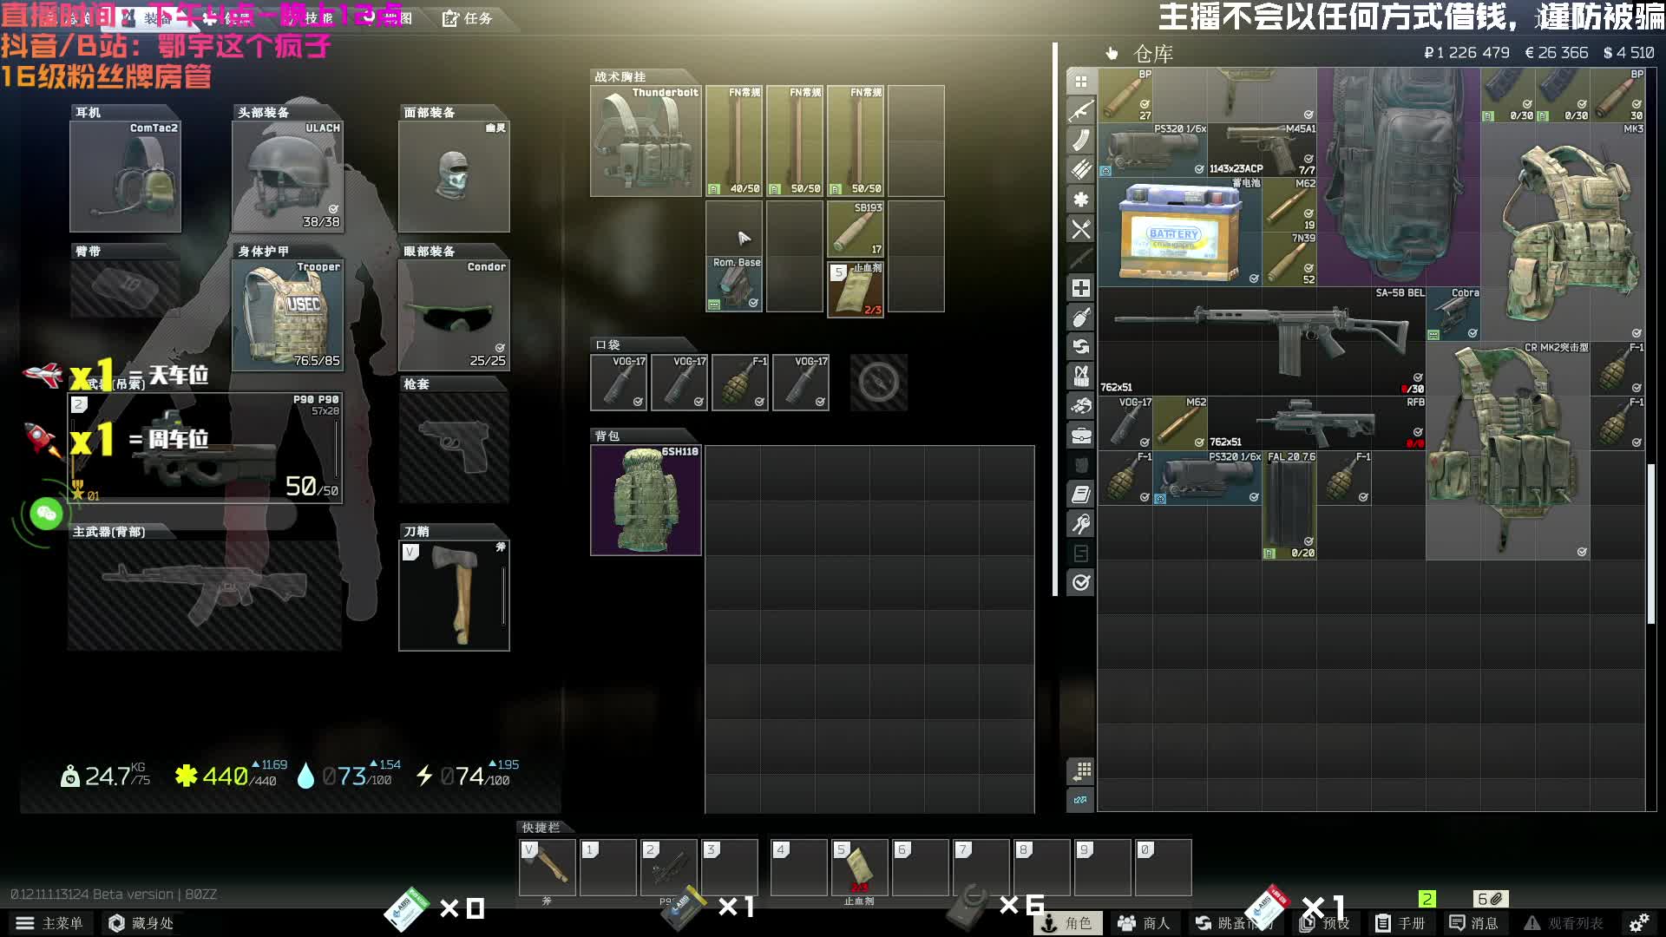Image resolution: width=1666 pixels, height=937 pixels.
Task: Click the empty armband 臂带 slot
Action: coord(126,287)
